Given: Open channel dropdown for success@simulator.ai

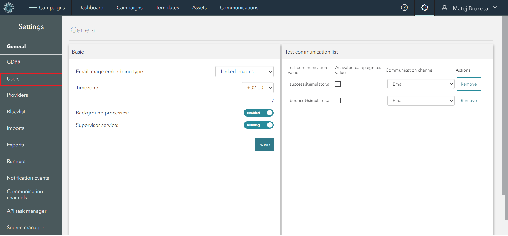Looking at the screenshot, I should pos(421,84).
